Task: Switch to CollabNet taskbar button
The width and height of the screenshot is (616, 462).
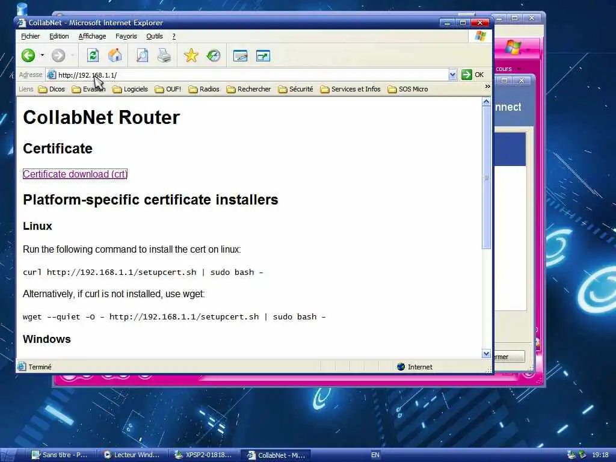Action: coord(276,455)
